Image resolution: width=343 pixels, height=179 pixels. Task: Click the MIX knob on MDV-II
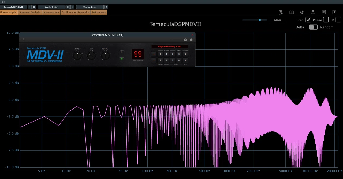click(91, 55)
